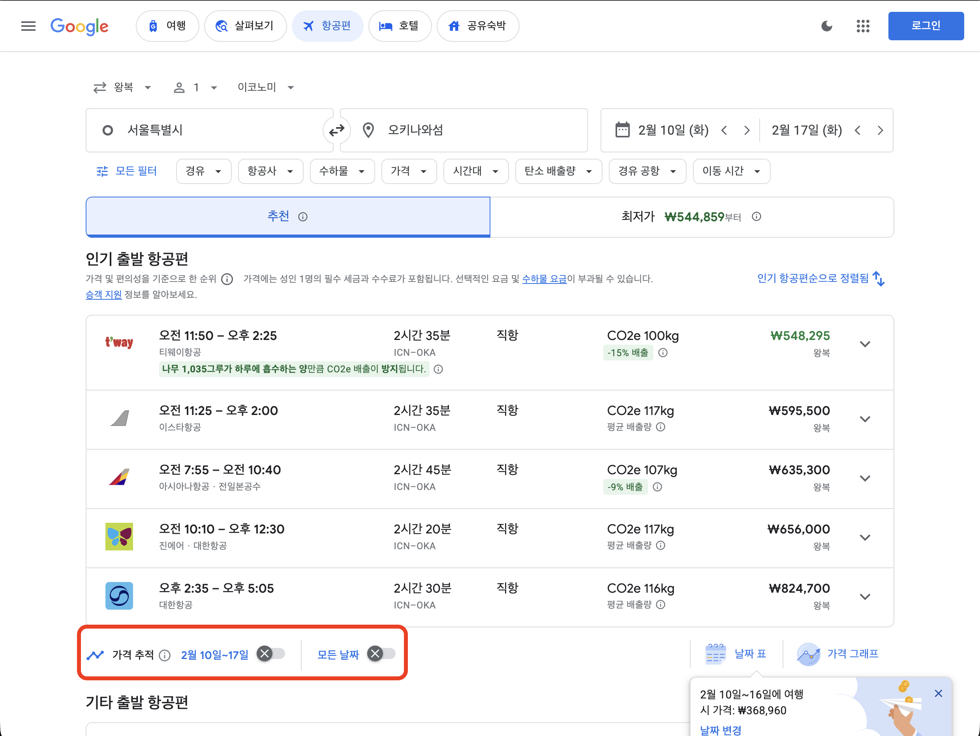Open the 이코노미 cabin class dropdown

click(265, 87)
